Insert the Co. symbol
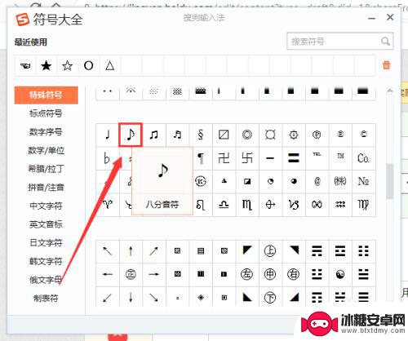Image resolution: width=408 pixels, height=341 pixels. [363, 158]
